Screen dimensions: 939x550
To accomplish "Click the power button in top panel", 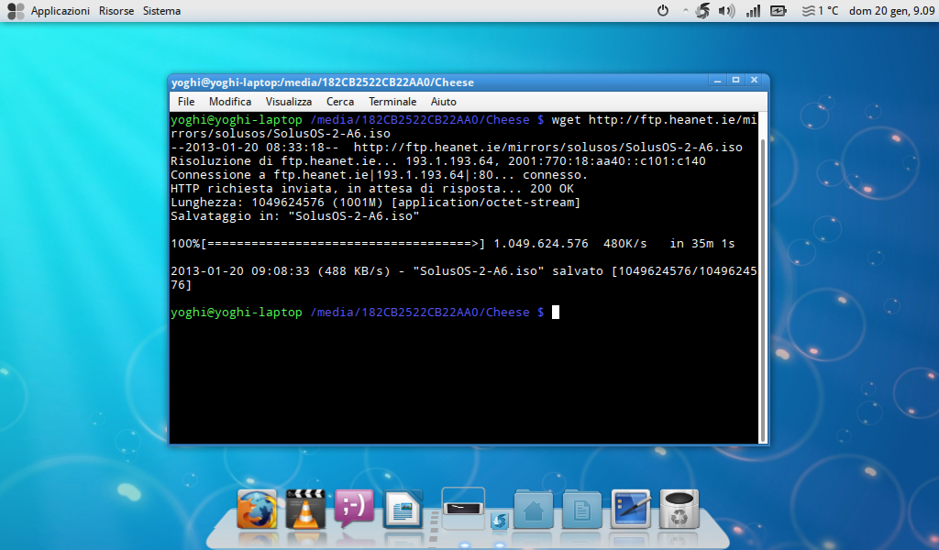I will click(663, 11).
